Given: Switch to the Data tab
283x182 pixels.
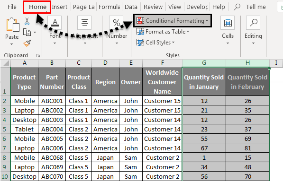Looking at the screenshot, I should pos(131,7).
